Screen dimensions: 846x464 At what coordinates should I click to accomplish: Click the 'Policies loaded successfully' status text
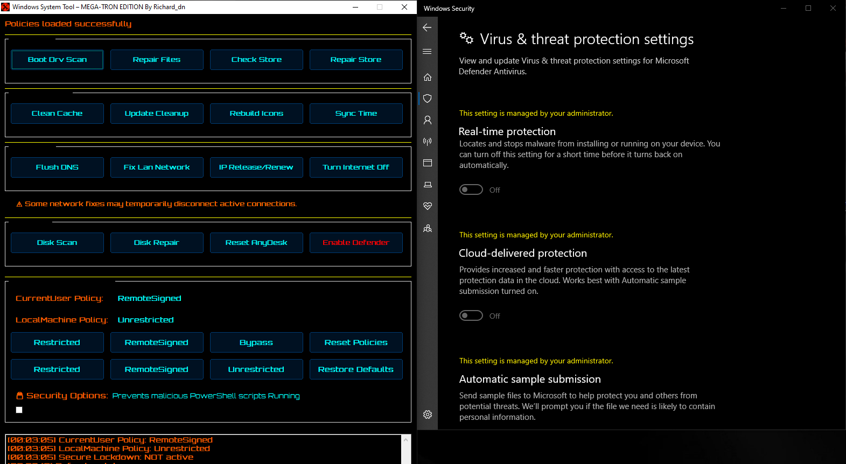[68, 24]
